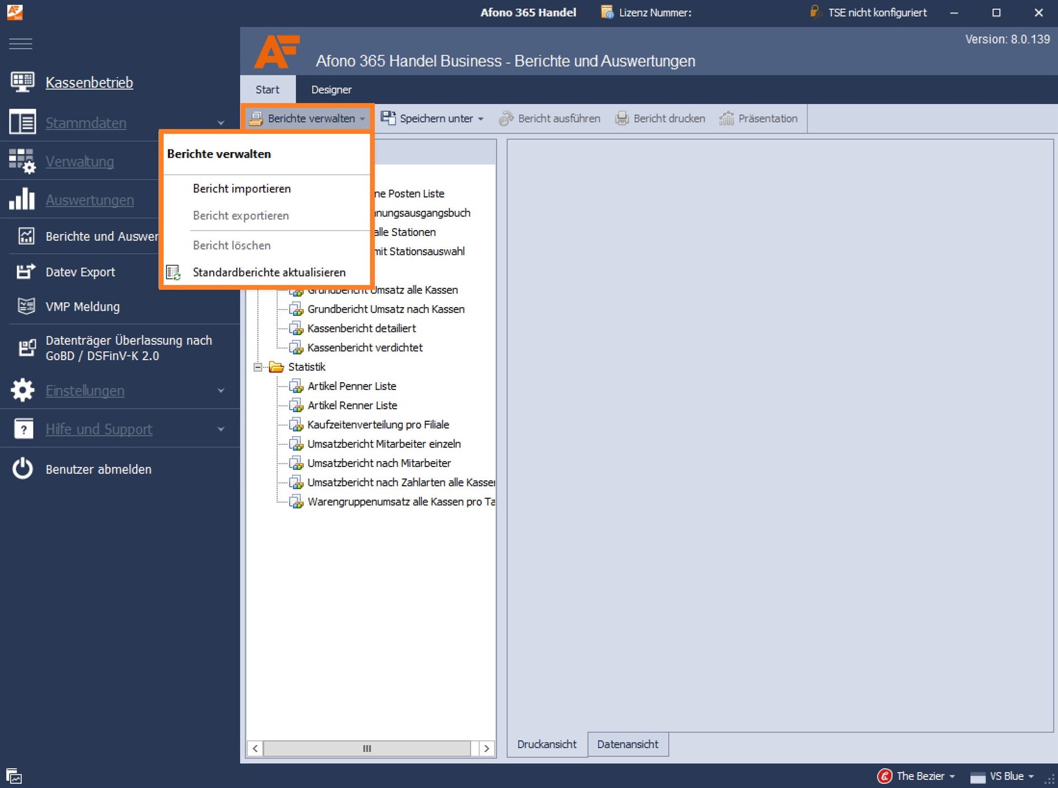This screenshot has height=788, width=1058.
Task: Select Umsatzbericht nach Mitarbeiter report
Action: (x=379, y=463)
